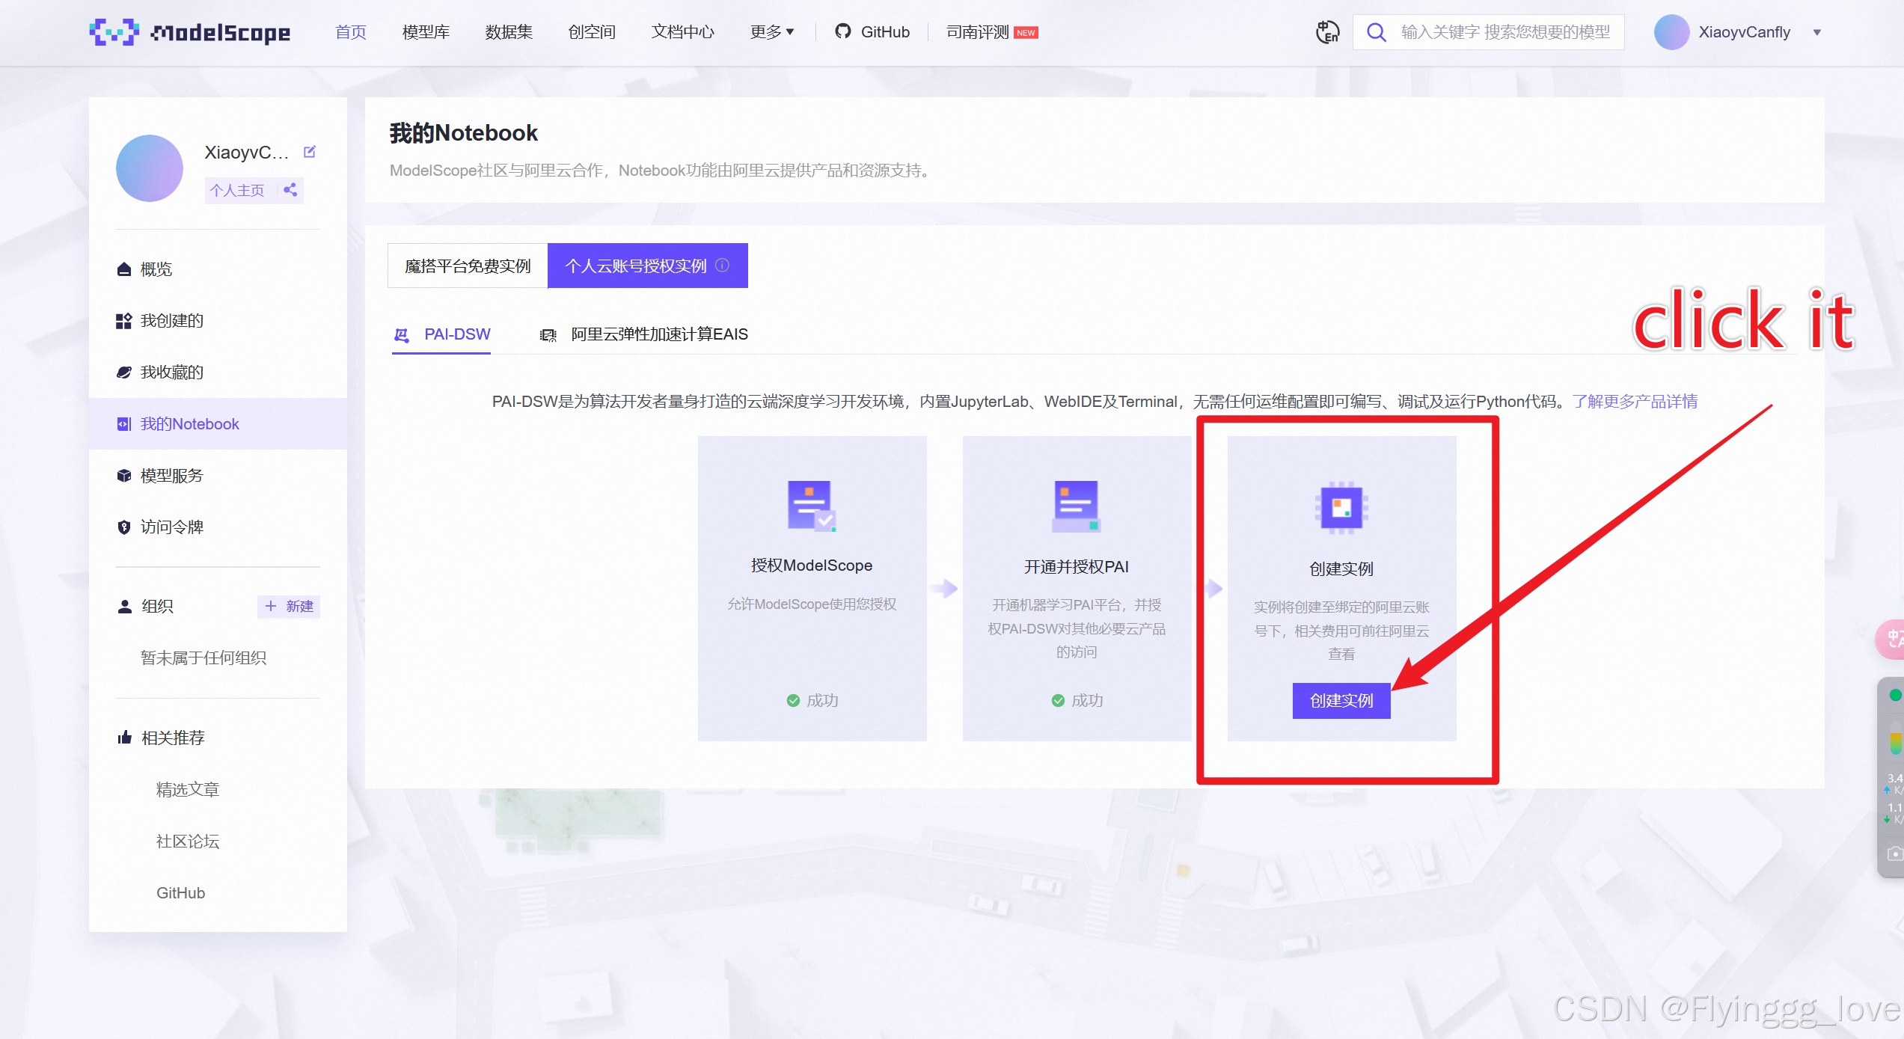Image resolution: width=1904 pixels, height=1039 pixels.
Task: Select 我的Notebook in the sidebar
Action: pos(218,424)
